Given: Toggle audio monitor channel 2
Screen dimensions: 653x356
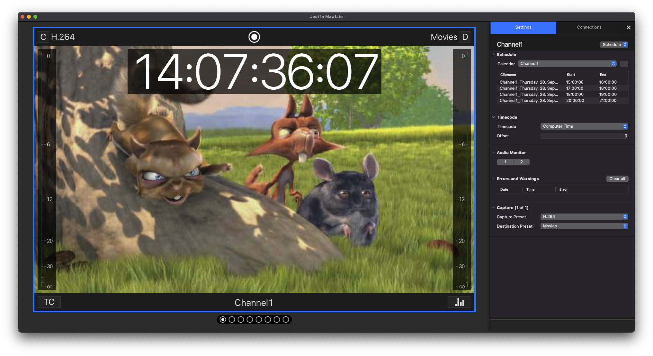Looking at the screenshot, I should pyautogui.click(x=521, y=162).
